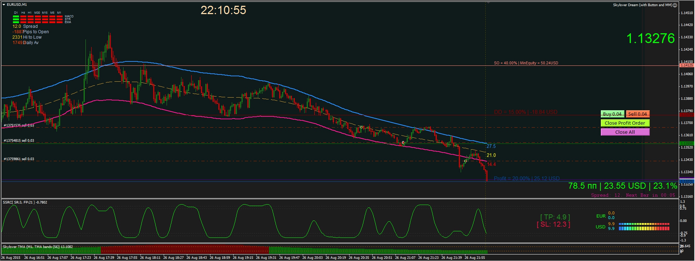The width and height of the screenshot is (695, 261).
Task: Click the SSRC indicator subwindow label
Action: coord(25,202)
